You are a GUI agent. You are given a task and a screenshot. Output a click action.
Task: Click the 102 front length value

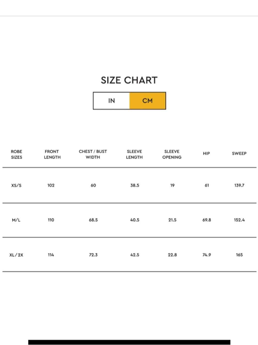(51, 185)
